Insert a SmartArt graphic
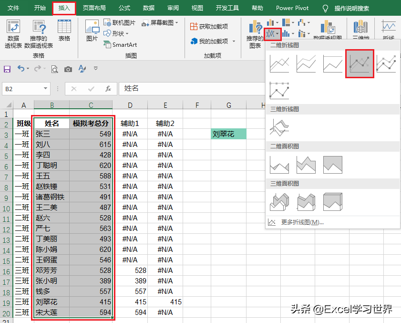The height and width of the screenshot is (323, 401). [x=120, y=44]
